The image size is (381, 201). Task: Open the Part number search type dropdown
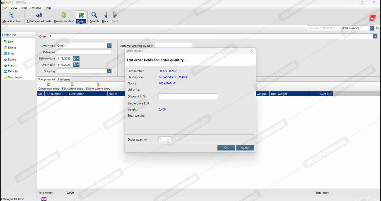click(372, 28)
